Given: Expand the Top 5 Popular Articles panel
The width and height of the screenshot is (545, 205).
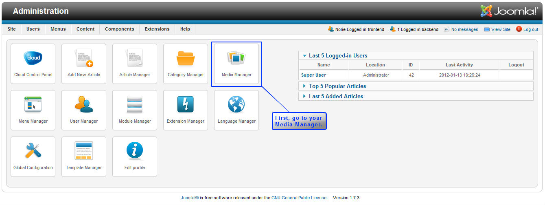Looking at the screenshot, I should tap(416, 86).
